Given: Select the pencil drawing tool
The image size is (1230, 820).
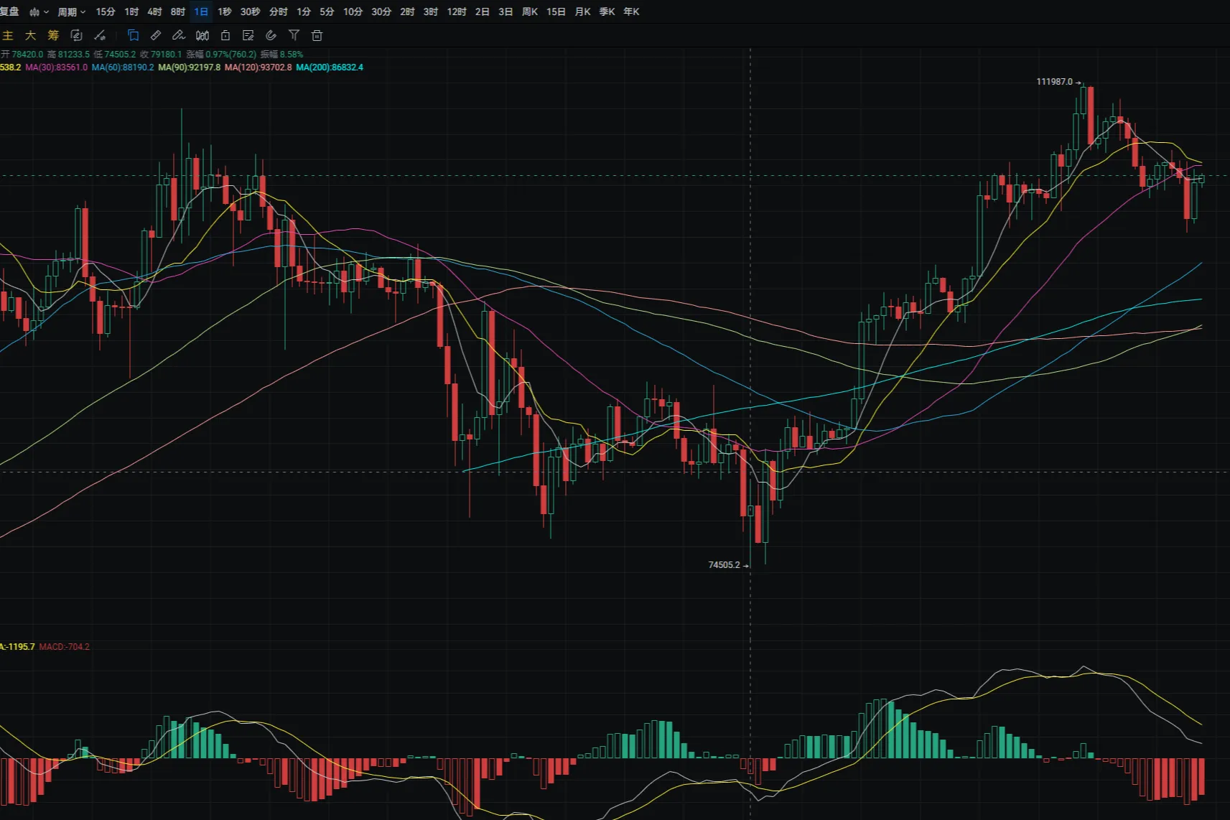Looking at the screenshot, I should click(179, 35).
